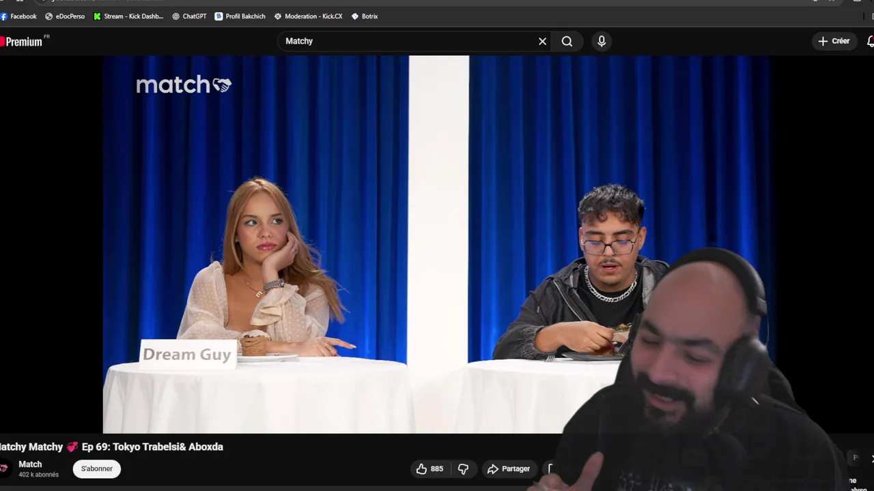
Task: Open the Moderation - Kick.CX bookmark
Action: click(x=308, y=16)
